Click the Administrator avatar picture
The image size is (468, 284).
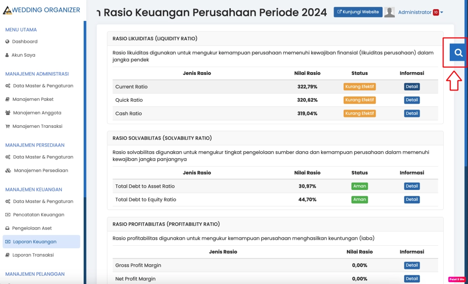(x=389, y=12)
